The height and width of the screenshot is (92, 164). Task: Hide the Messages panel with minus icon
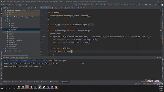(x=160, y=57)
